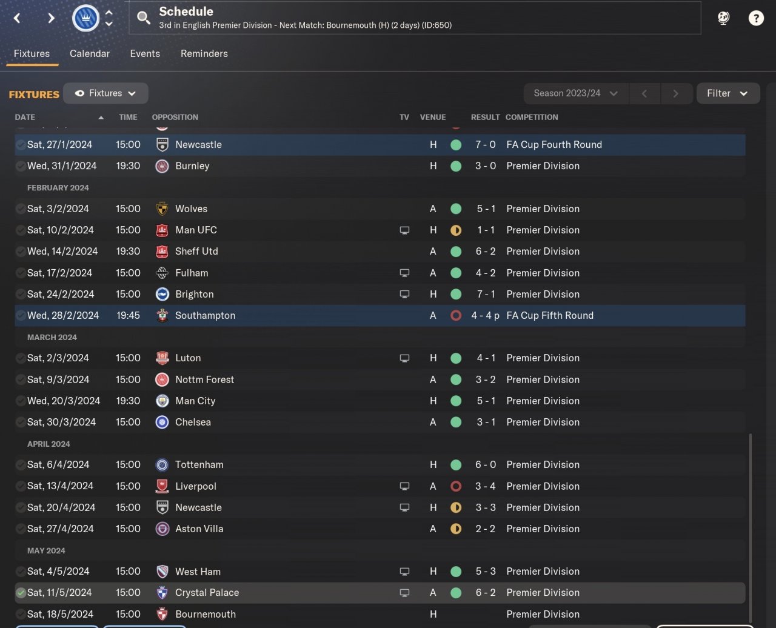Sort fixtures by the Date column header
Viewport: 776px width, 628px height.
point(25,117)
